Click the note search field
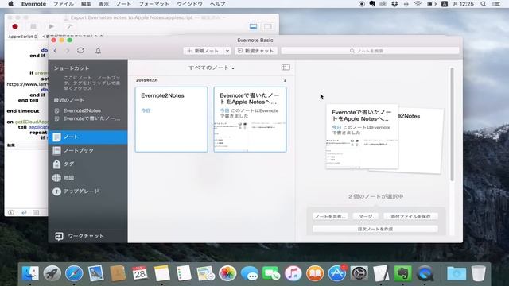Image resolution: width=509 pixels, height=286 pixels. tap(370, 51)
